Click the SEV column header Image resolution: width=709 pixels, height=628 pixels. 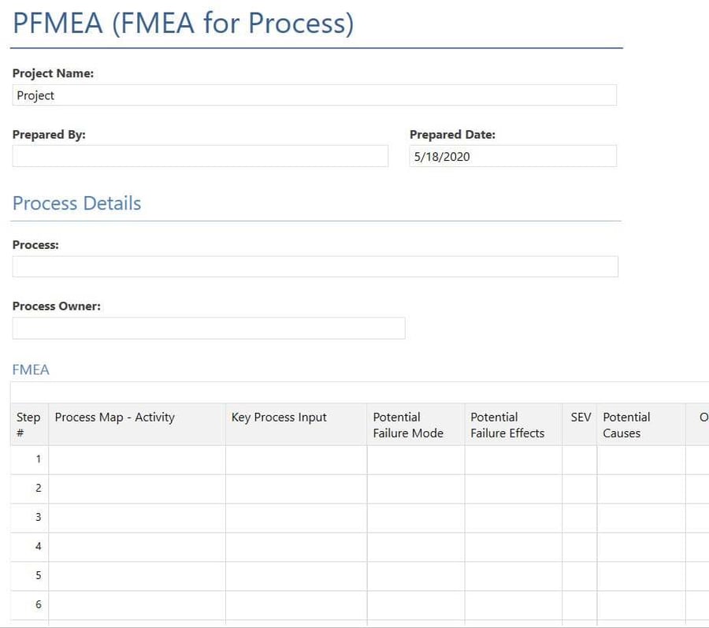[580, 417]
